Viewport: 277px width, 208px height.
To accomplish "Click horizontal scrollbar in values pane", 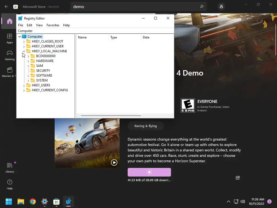I will click(111, 115).
